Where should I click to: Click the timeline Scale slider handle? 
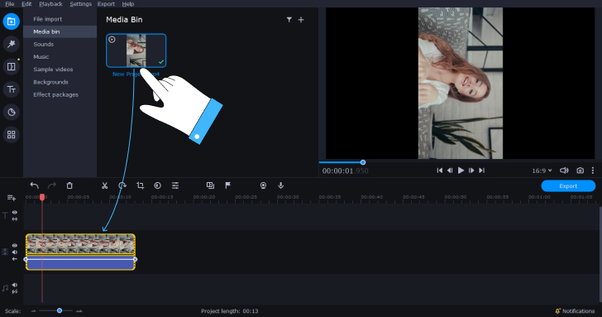tap(60, 310)
